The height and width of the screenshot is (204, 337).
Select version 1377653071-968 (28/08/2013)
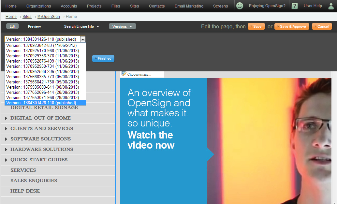click(45, 97)
